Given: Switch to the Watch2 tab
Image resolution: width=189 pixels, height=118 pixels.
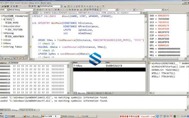Looking at the screenshot, I should 90,93.
